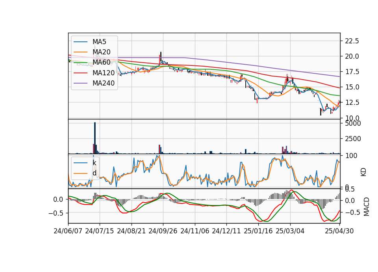Click the MA120 legend label
The image size is (378, 272).
click(104, 73)
